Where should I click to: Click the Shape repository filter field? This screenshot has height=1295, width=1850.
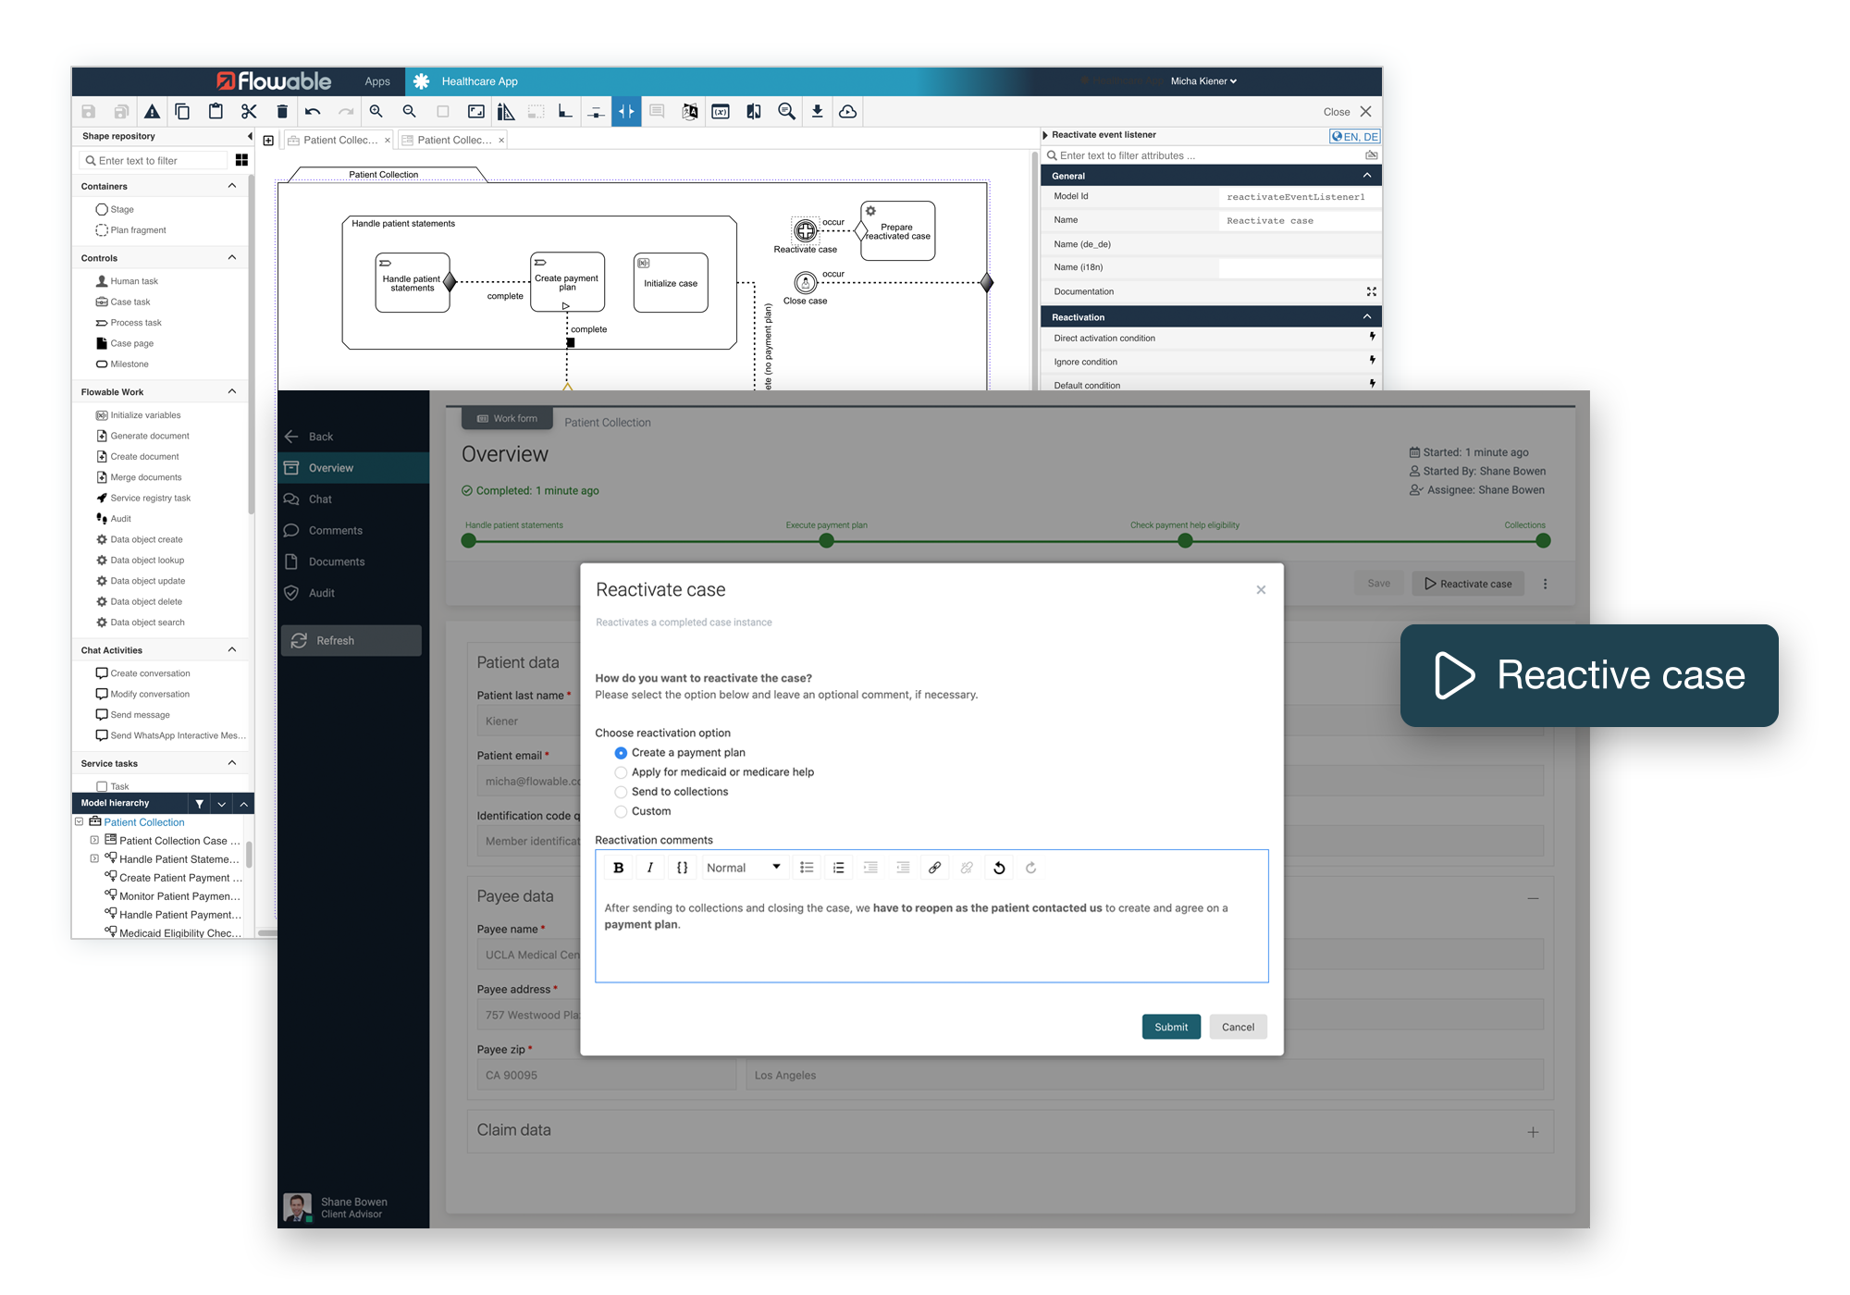154,161
